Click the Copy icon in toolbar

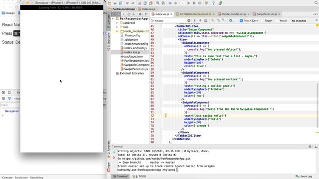coord(145,3)
